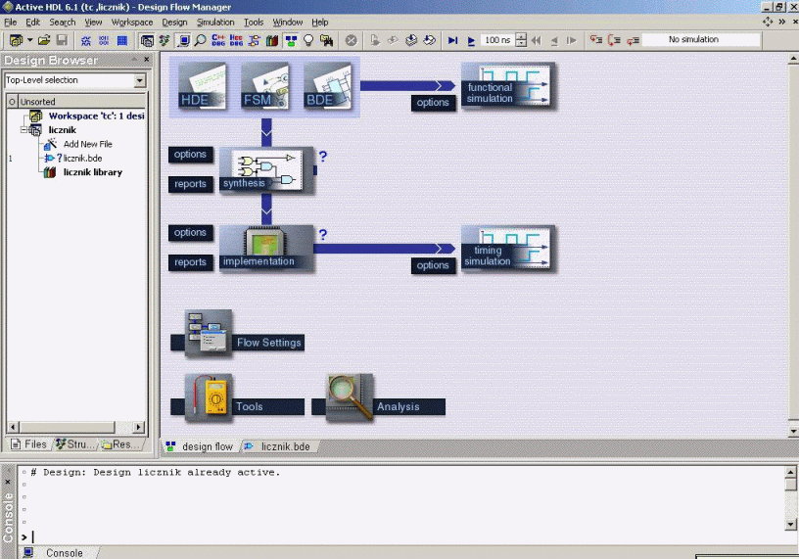Click synthesis options button
The height and width of the screenshot is (559, 799).
click(190, 155)
